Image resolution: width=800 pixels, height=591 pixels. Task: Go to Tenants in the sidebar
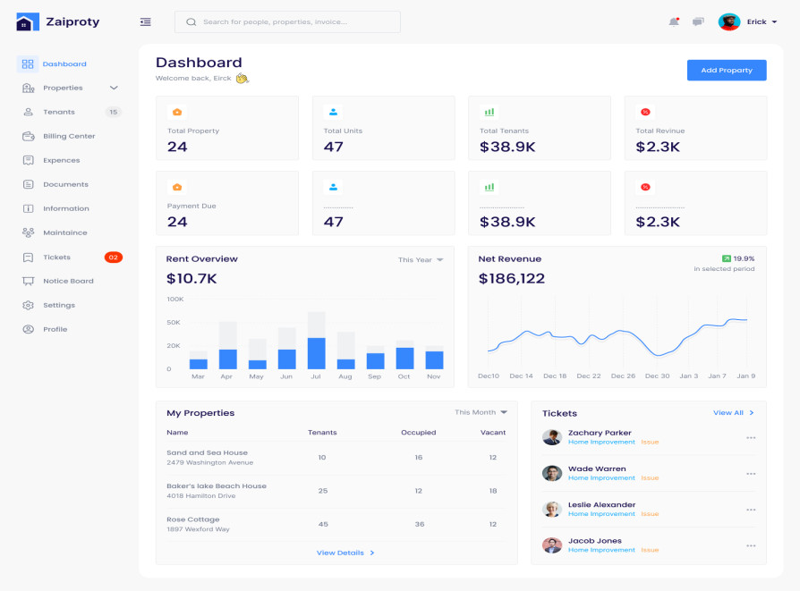(59, 112)
